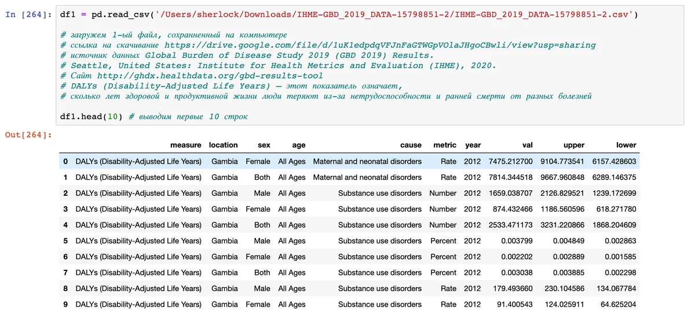This screenshot has width=695, height=316.
Task: Click the 'sex' column header
Action: (x=264, y=145)
